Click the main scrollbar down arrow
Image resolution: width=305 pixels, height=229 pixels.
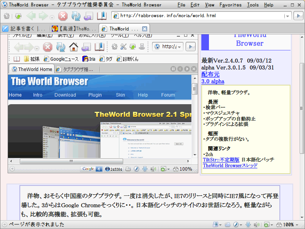coord(302,217)
